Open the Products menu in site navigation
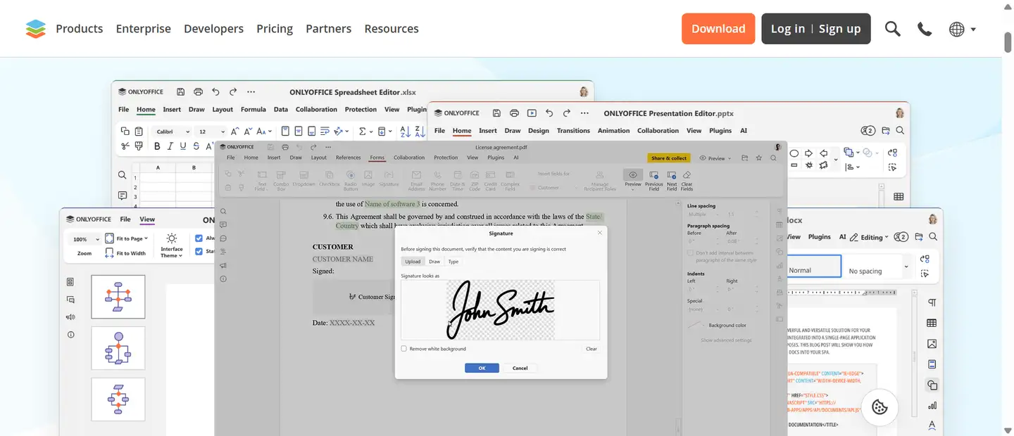Image resolution: width=1014 pixels, height=436 pixels. pos(80,29)
